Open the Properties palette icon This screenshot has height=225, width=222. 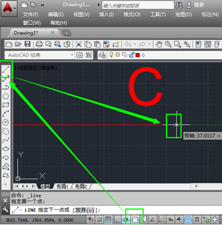coord(198,44)
